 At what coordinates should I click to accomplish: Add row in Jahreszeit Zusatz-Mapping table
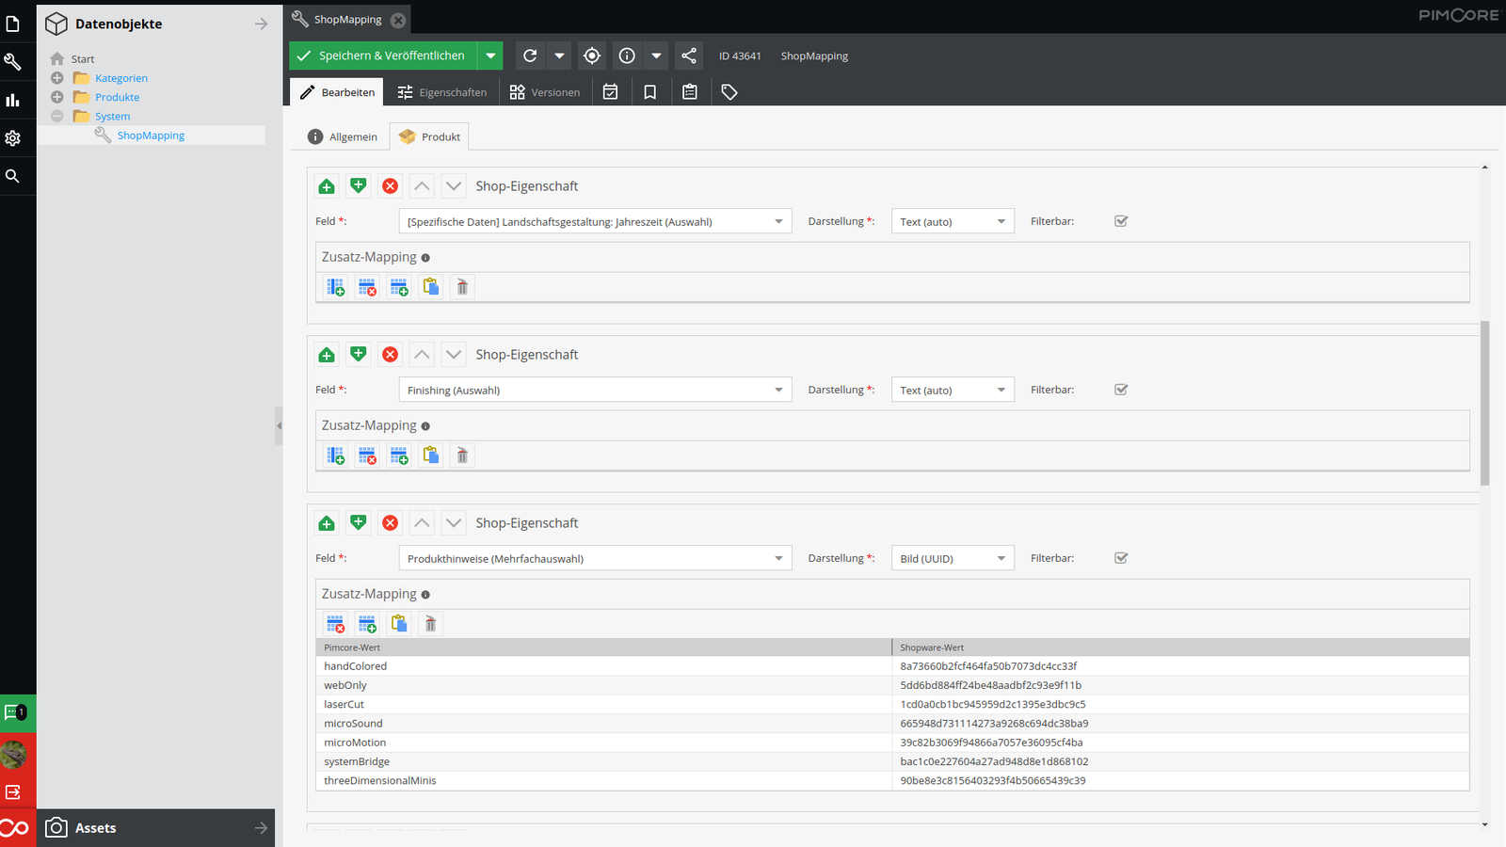pyautogui.click(x=399, y=287)
